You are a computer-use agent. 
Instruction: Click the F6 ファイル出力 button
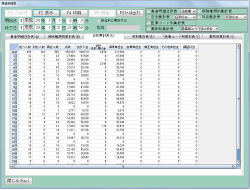click(130, 13)
